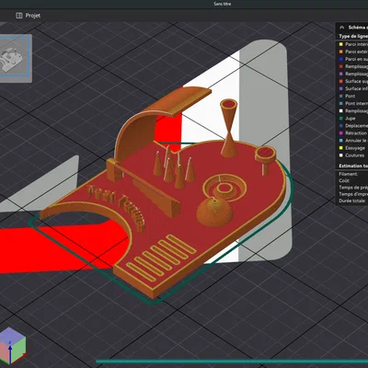The width and height of the screenshot is (368, 368).
Task: Select the Filament estimation row
Action: 352,174
